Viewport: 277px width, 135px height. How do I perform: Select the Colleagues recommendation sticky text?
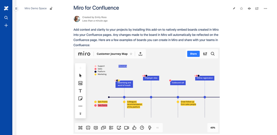tap(134, 104)
